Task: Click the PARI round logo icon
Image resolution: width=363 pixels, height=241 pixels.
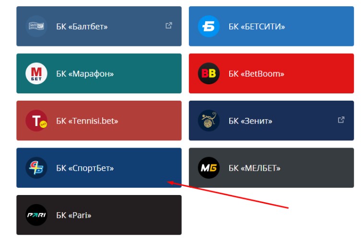Action: [x=36, y=215]
